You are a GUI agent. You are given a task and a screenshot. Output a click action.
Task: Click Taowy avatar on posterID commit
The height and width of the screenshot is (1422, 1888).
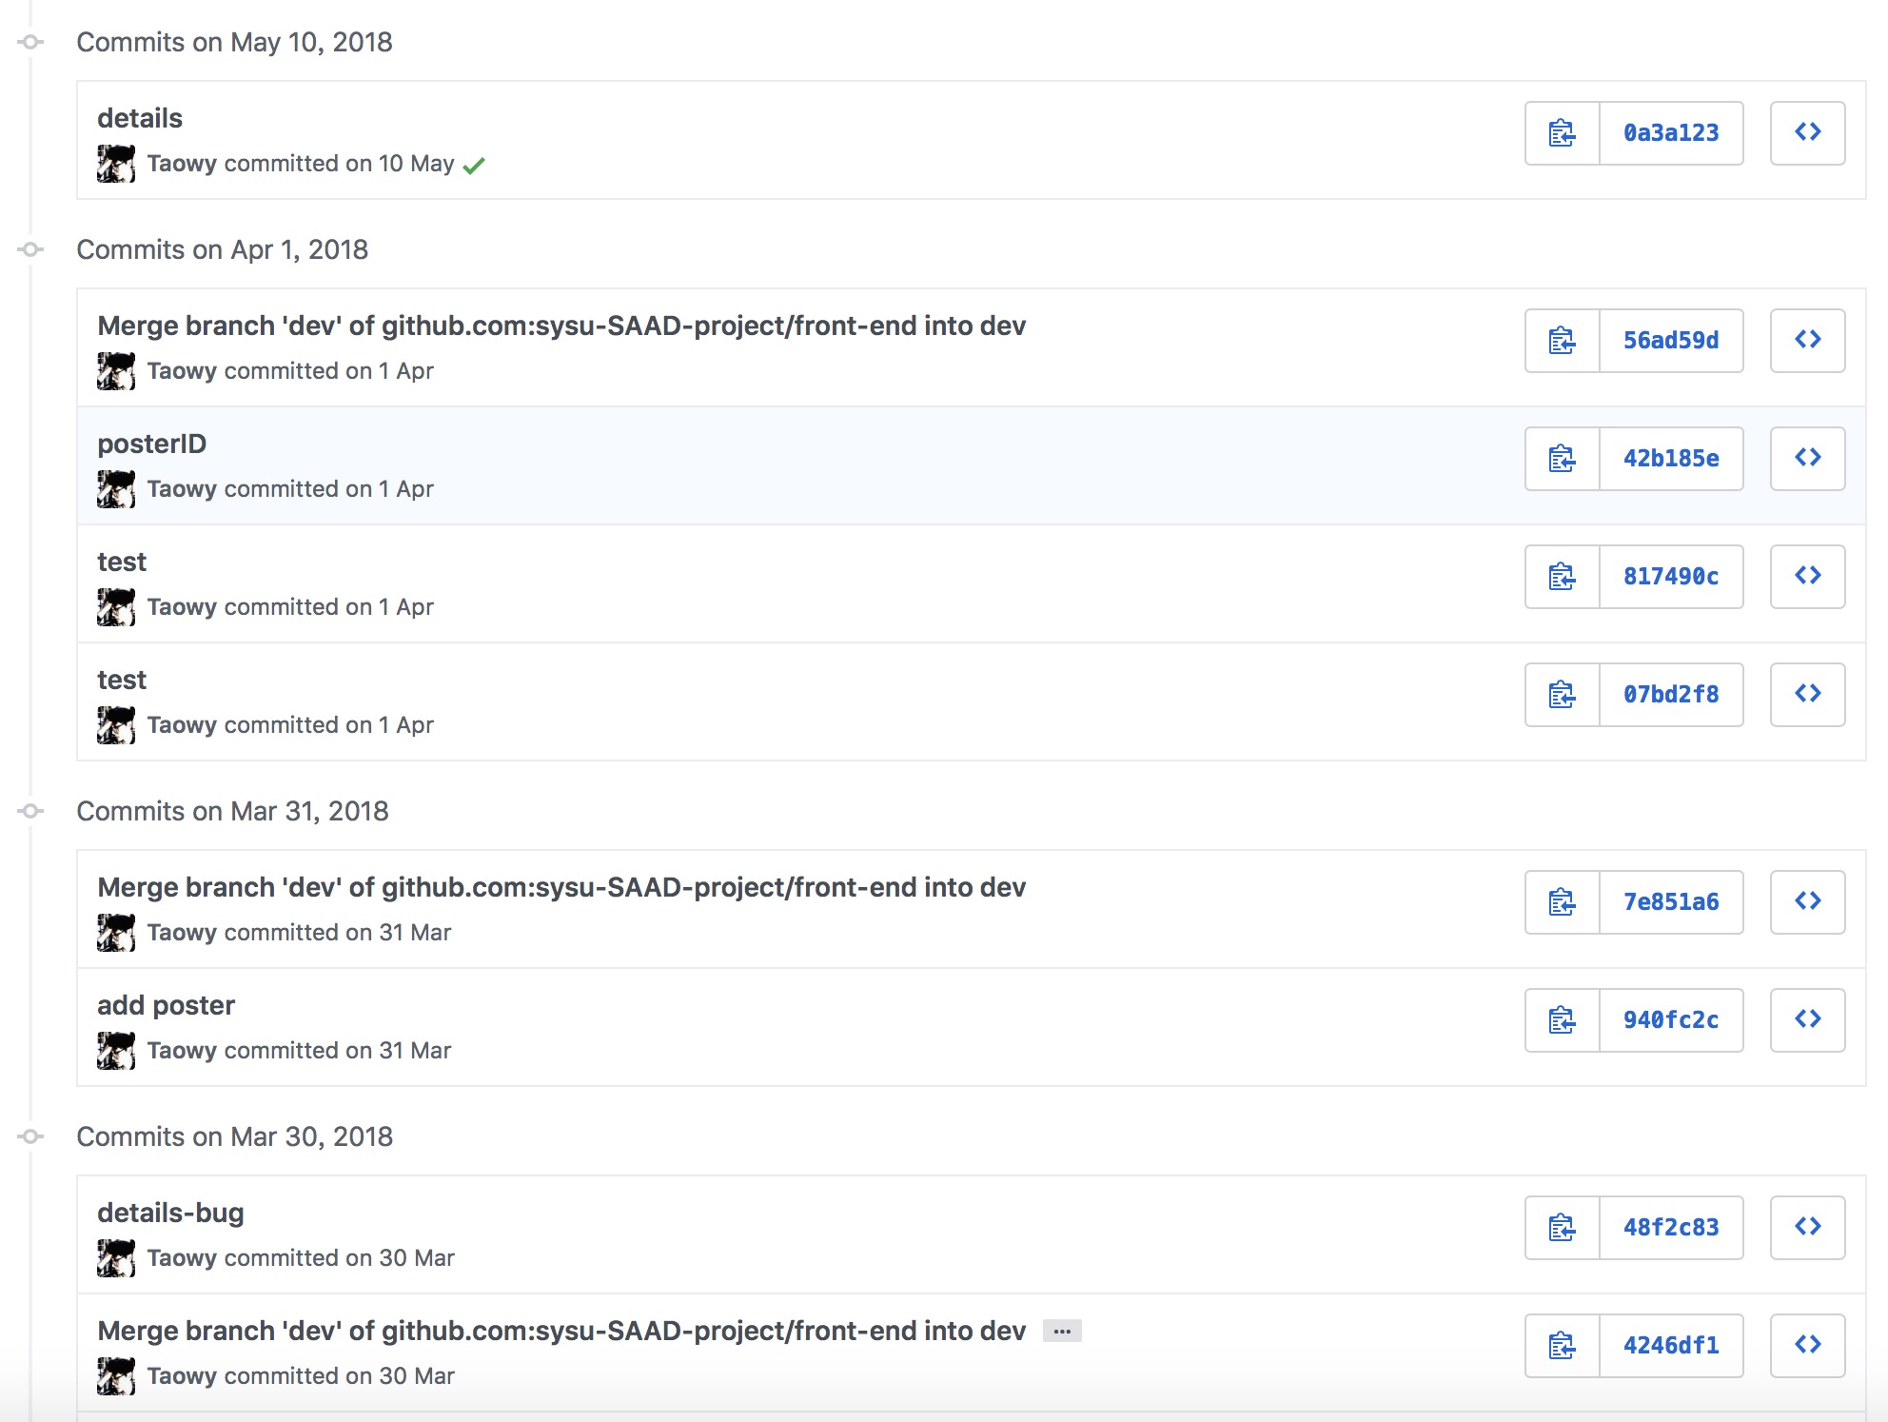(116, 489)
